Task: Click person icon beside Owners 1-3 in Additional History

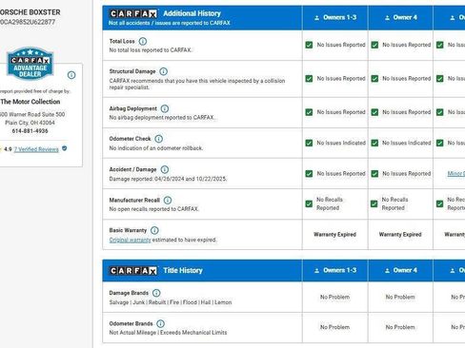Action: (x=316, y=18)
